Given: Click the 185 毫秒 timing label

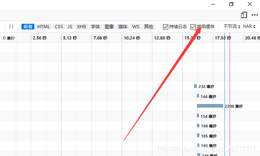Looking at the screenshot, I should click(209, 136).
